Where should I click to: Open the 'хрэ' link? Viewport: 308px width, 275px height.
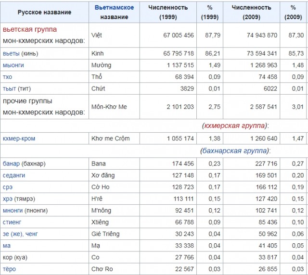coord(8,199)
